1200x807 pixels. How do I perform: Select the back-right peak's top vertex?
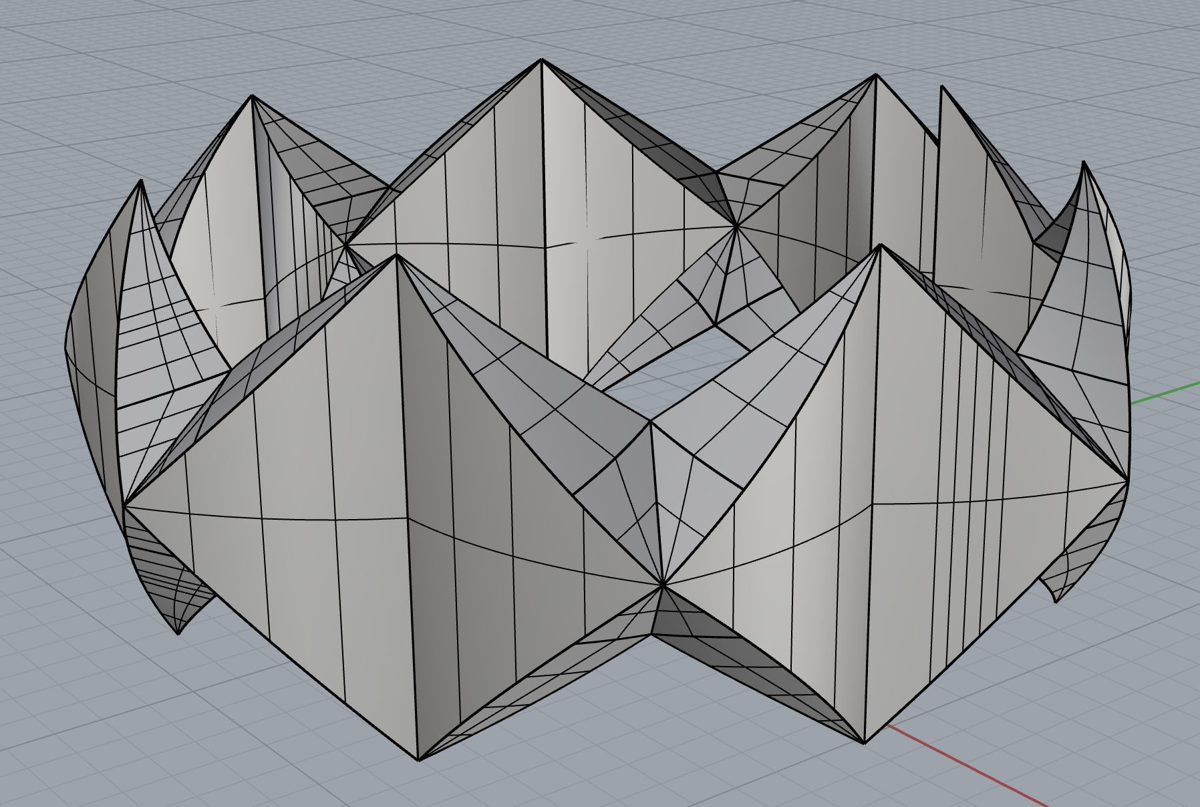tap(875, 75)
